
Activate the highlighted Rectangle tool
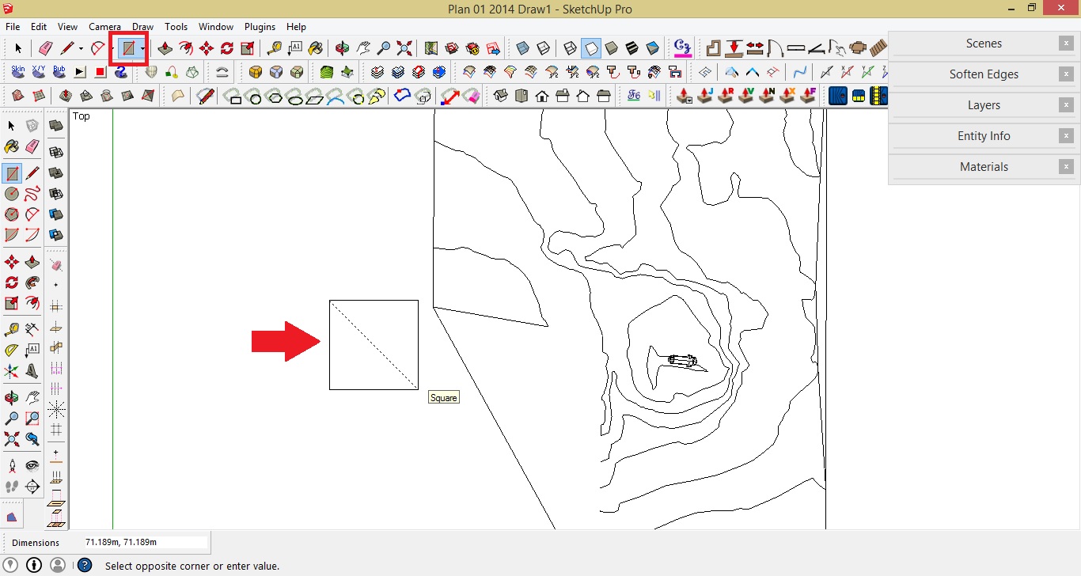(x=127, y=48)
